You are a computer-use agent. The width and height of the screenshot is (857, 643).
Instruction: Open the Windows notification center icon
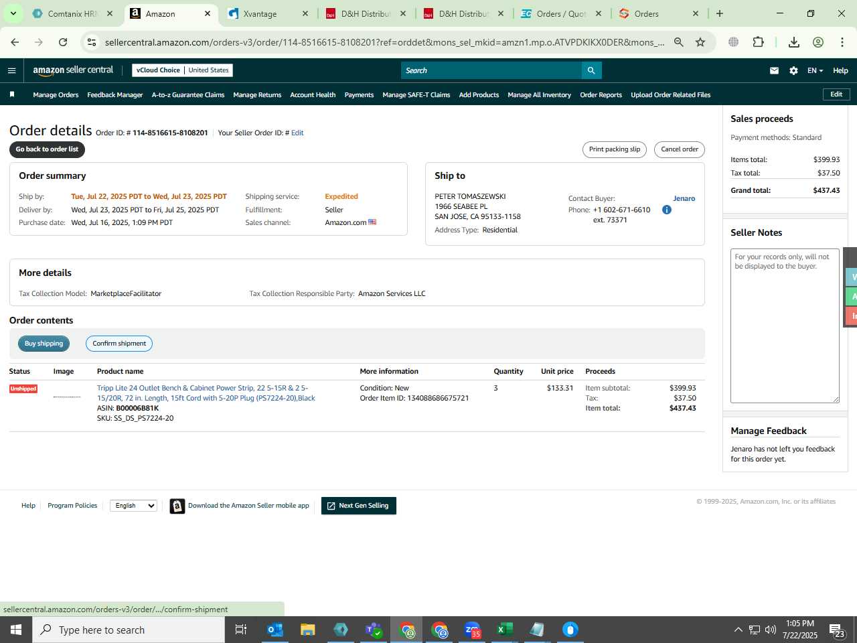837,630
